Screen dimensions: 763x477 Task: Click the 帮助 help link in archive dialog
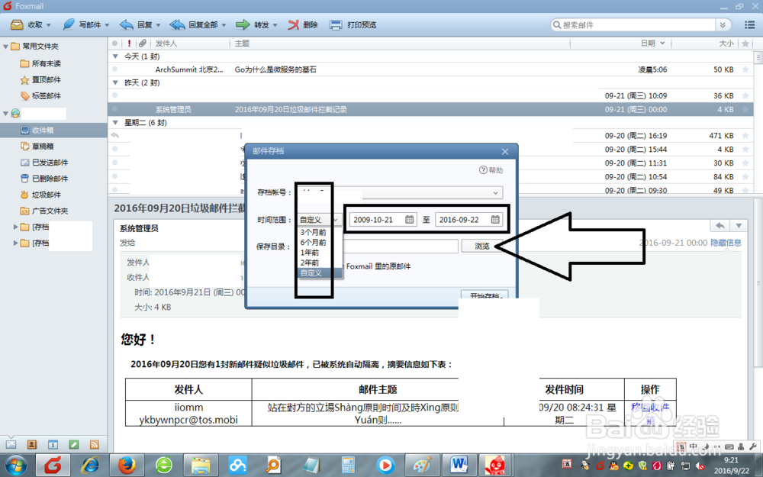click(491, 170)
